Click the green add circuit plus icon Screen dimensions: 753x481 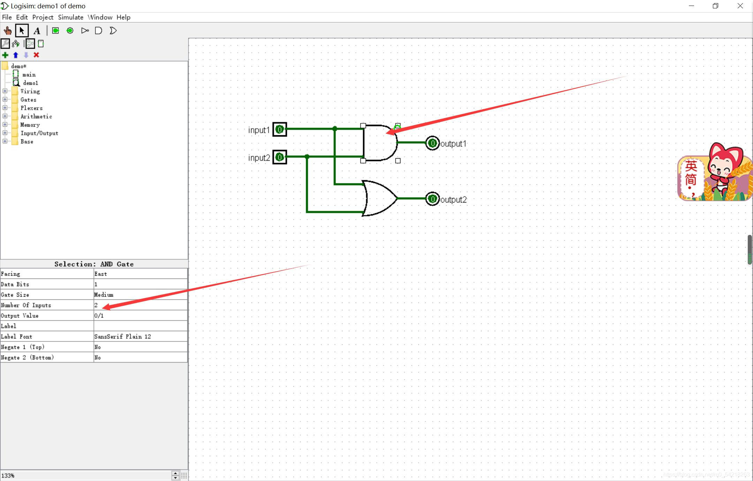point(5,55)
